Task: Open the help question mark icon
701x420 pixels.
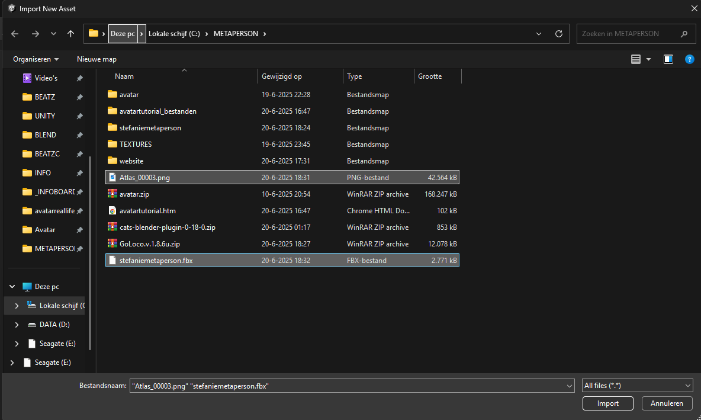Action: pyautogui.click(x=689, y=59)
